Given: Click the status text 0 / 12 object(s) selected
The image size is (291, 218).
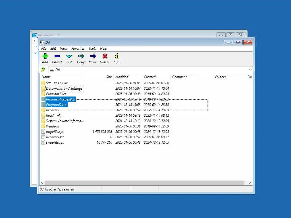Looking at the screenshot, I should coord(57,189).
